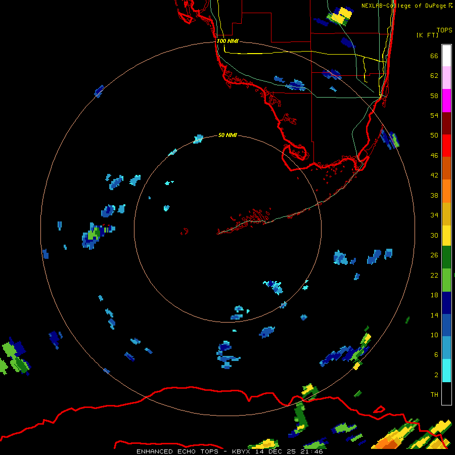Click the '42' legend value
Viewport: 455px width, 455px height.
(434, 175)
